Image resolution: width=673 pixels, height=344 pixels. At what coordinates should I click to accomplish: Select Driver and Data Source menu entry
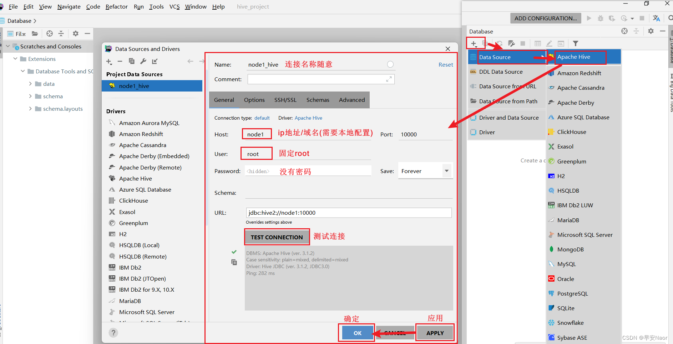click(x=507, y=118)
